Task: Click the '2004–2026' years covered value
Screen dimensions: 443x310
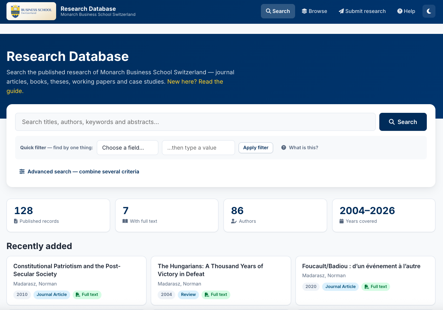Action: click(367, 211)
